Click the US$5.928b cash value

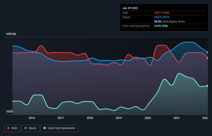pyautogui.click(x=161, y=26)
